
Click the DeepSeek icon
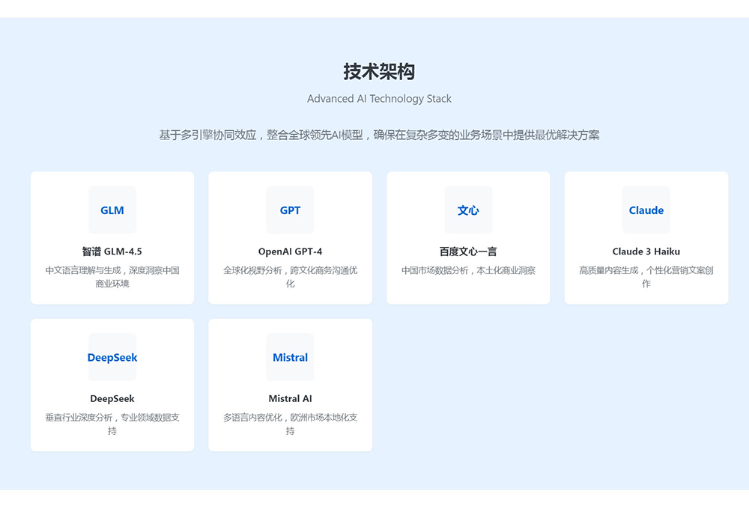click(112, 357)
